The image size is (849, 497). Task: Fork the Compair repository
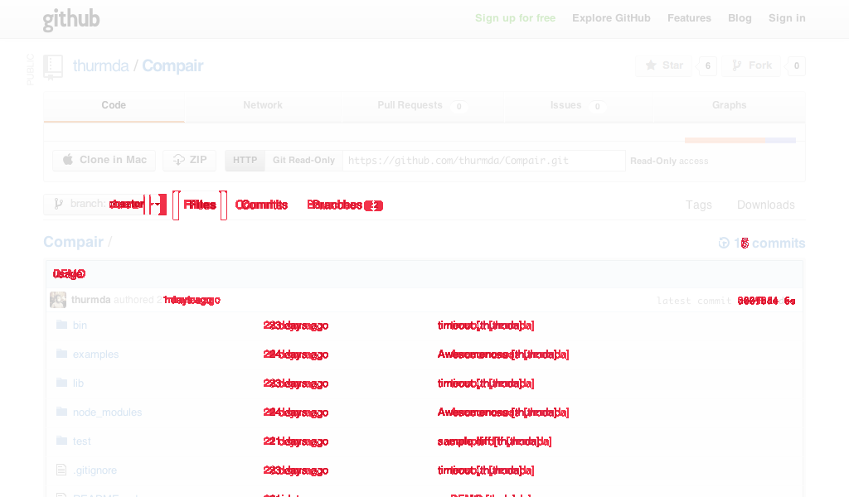click(x=751, y=65)
